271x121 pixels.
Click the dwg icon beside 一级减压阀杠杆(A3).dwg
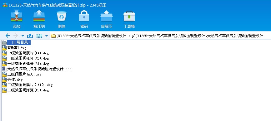point(4,58)
